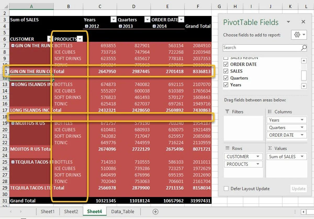
Task: Expand the 2014 year group
Action: [154, 26]
